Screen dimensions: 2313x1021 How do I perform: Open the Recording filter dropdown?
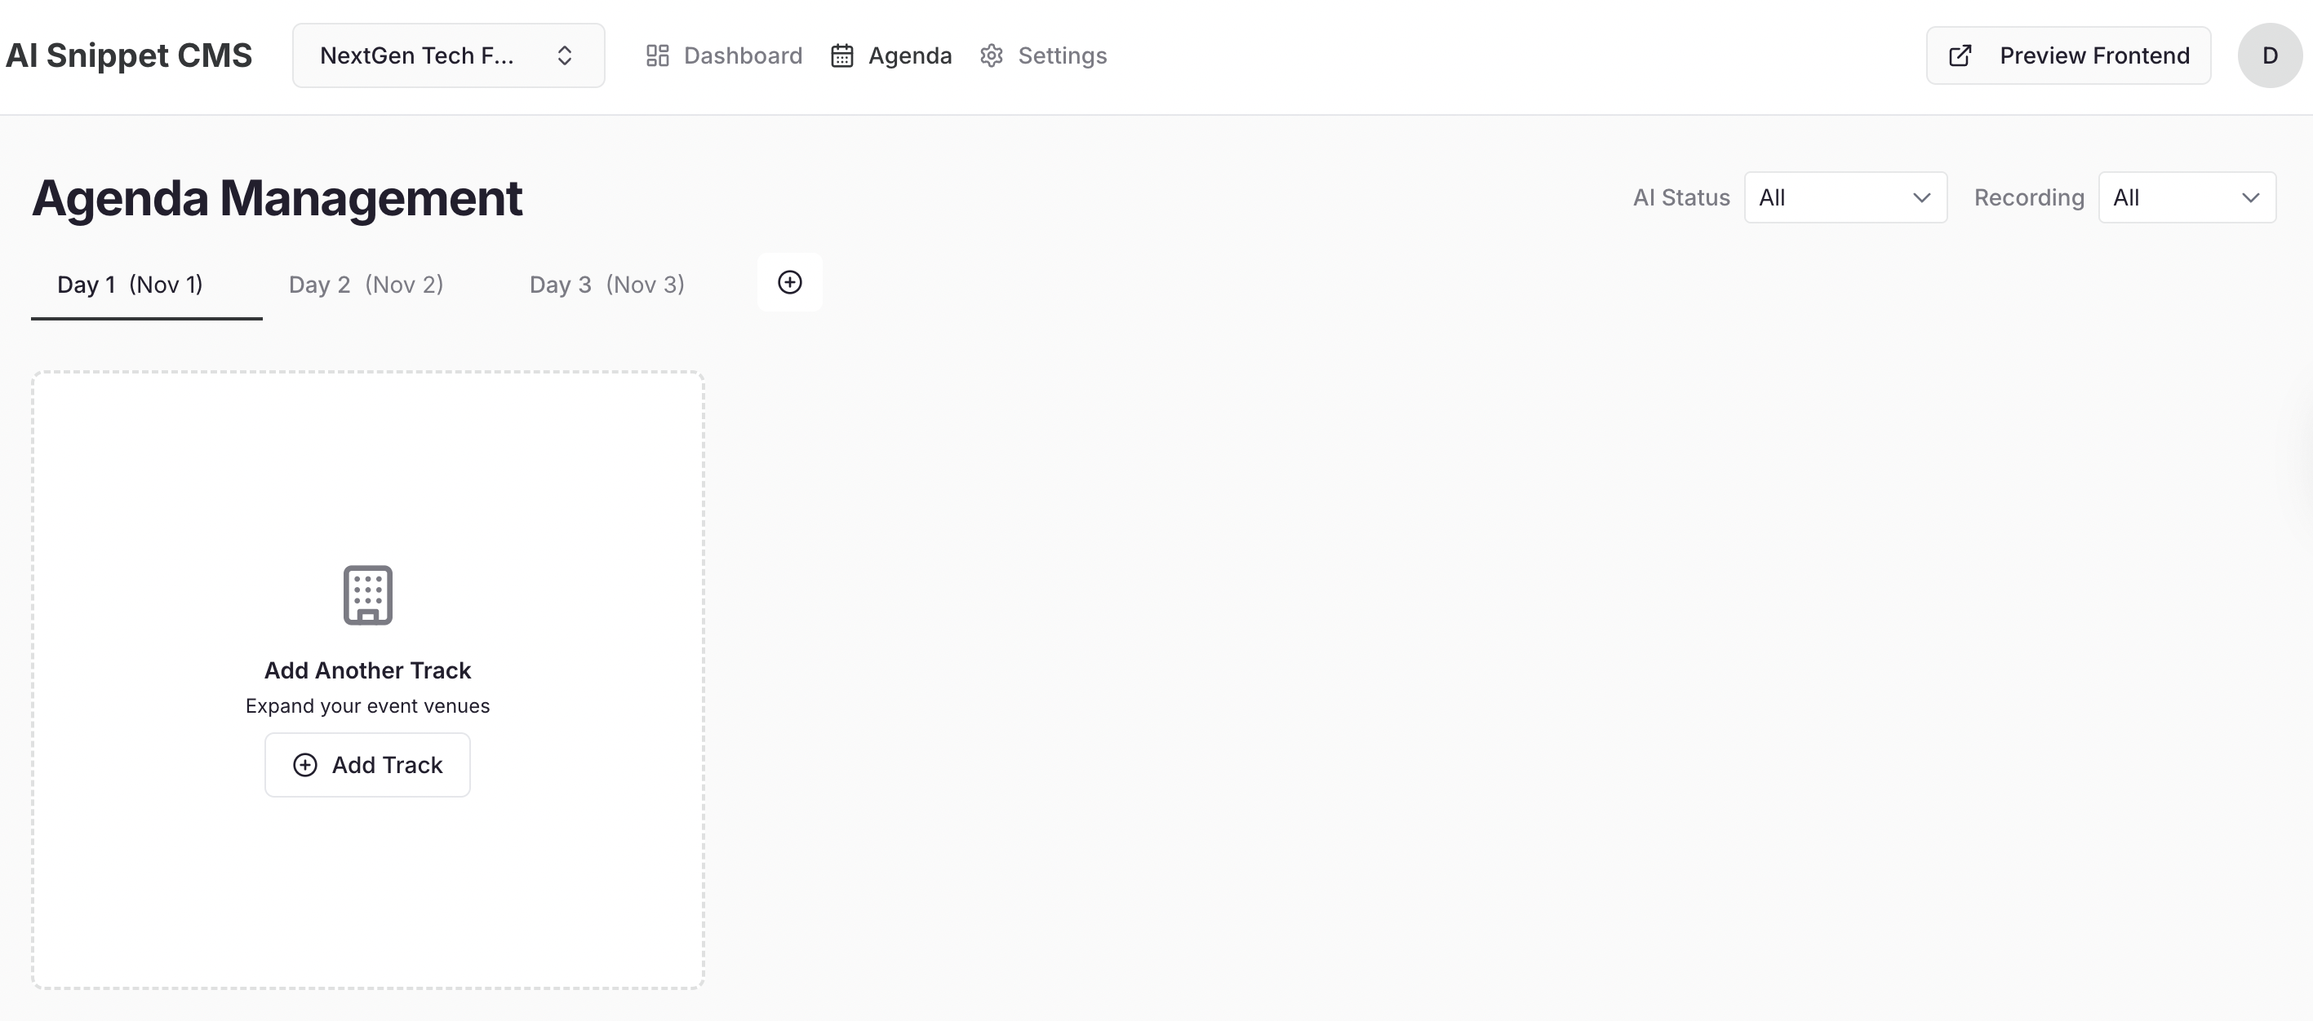[2186, 197]
